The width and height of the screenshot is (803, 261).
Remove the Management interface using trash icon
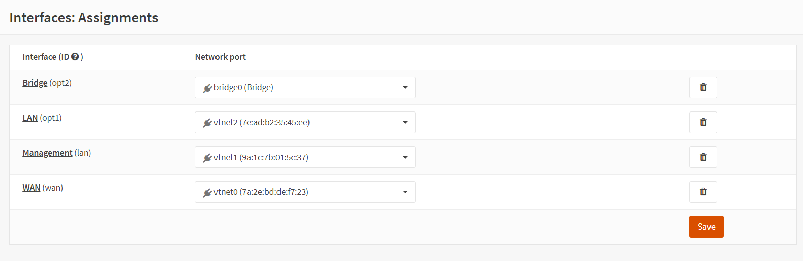703,157
